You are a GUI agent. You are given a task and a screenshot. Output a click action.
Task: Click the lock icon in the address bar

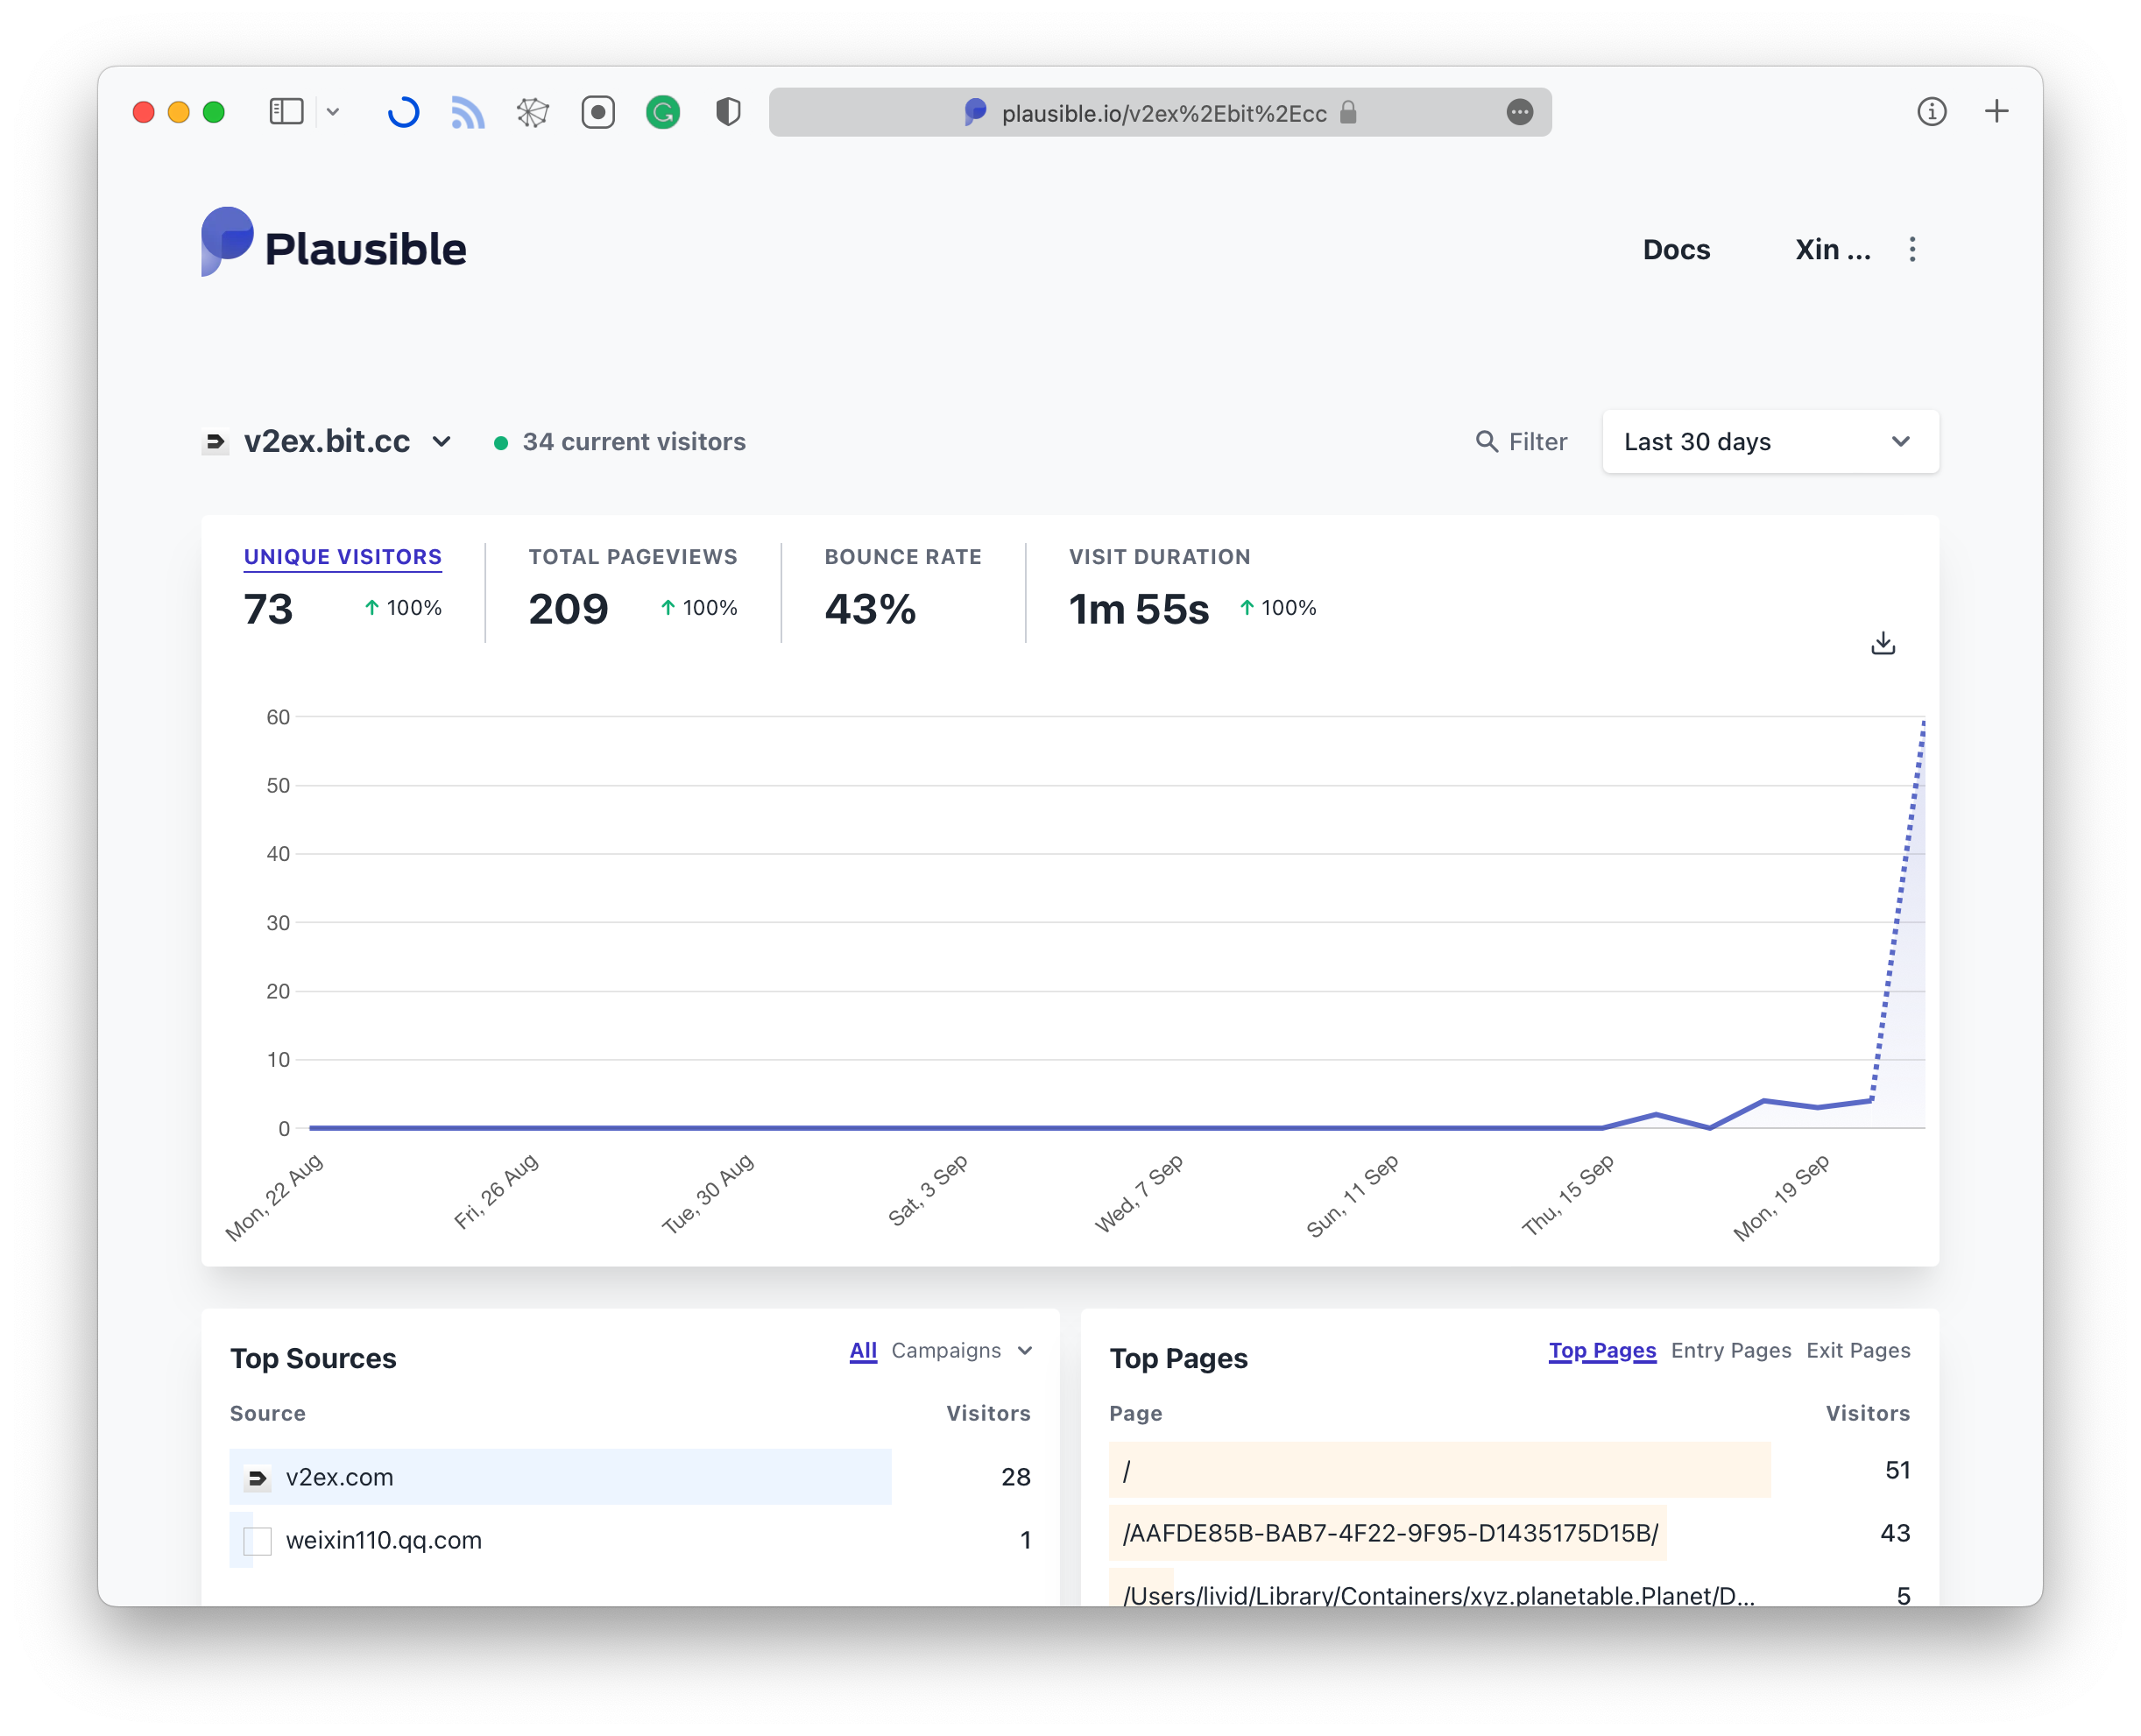1348,112
